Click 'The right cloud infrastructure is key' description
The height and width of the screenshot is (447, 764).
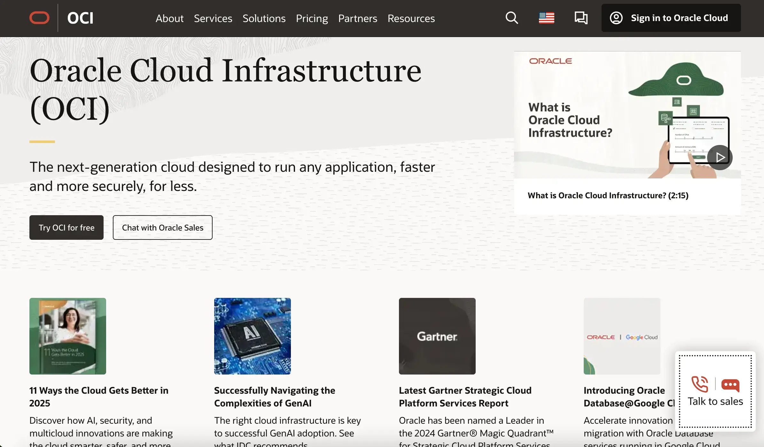[287, 431]
